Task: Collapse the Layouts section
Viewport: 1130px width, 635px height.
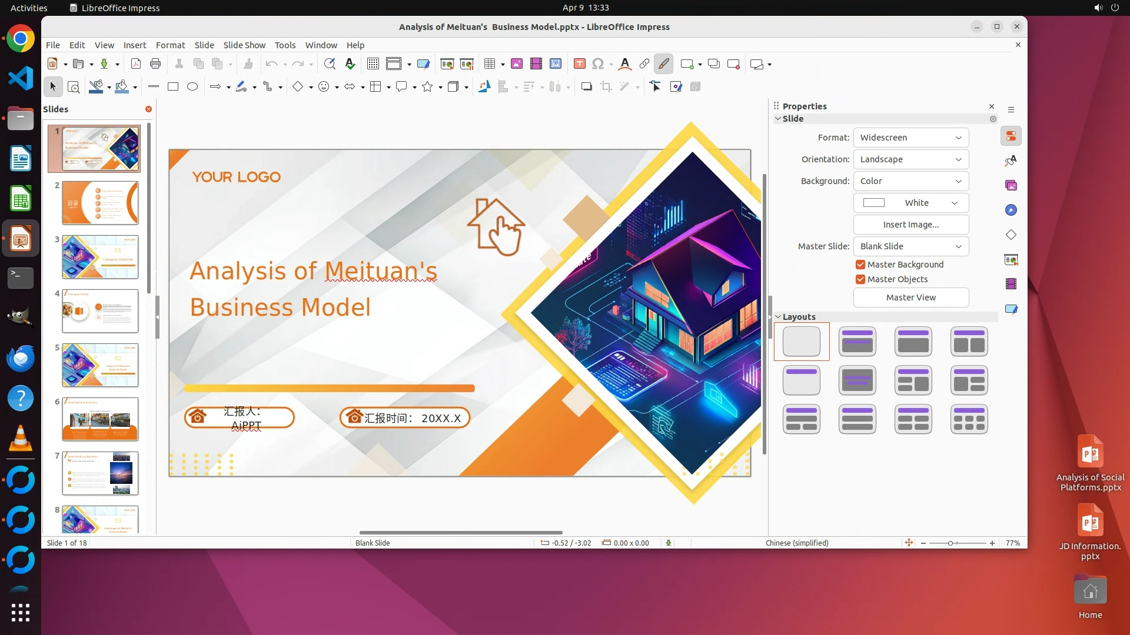Action: (779, 317)
